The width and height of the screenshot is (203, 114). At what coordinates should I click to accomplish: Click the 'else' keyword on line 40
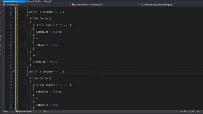(x=36, y=39)
